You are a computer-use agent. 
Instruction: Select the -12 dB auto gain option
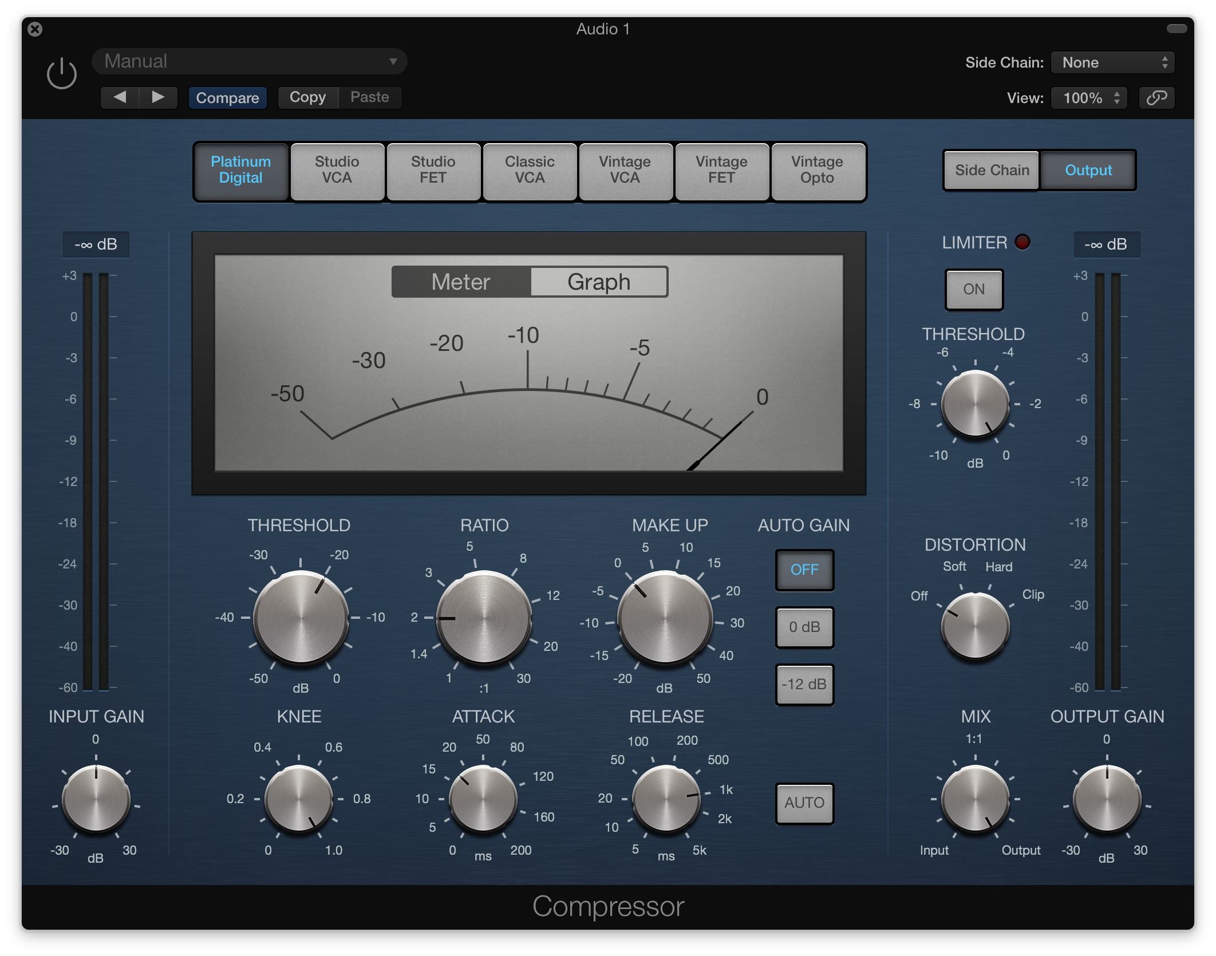(804, 684)
